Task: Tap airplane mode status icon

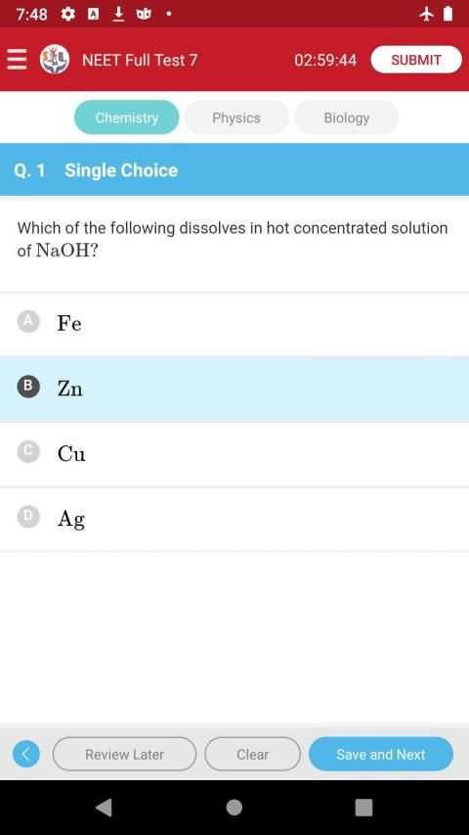Action: point(426,15)
